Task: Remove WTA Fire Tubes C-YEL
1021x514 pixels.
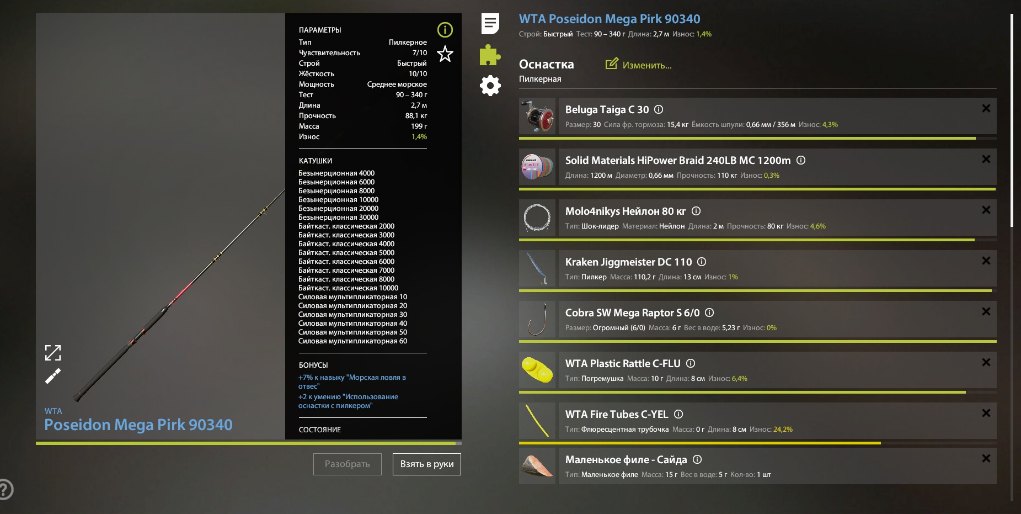Action: pyautogui.click(x=986, y=413)
